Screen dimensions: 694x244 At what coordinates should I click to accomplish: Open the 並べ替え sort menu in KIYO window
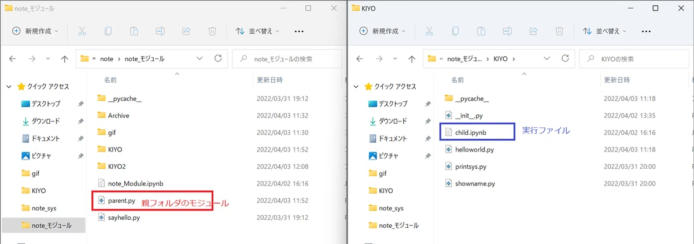tap(604, 31)
